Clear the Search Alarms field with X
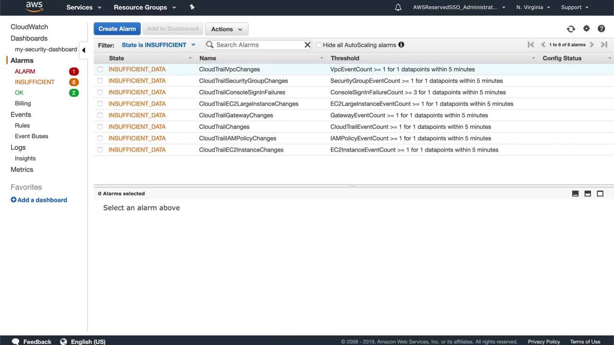The image size is (614, 345). click(307, 45)
